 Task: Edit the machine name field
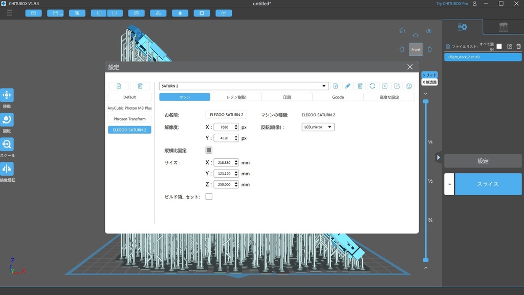click(226, 115)
